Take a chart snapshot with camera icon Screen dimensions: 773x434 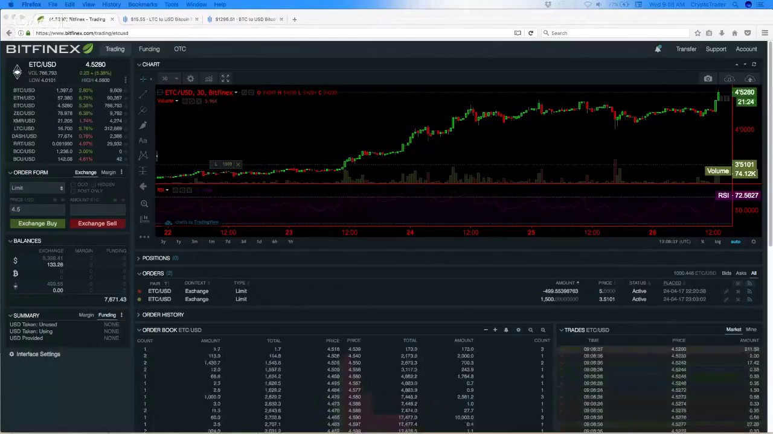708,78
